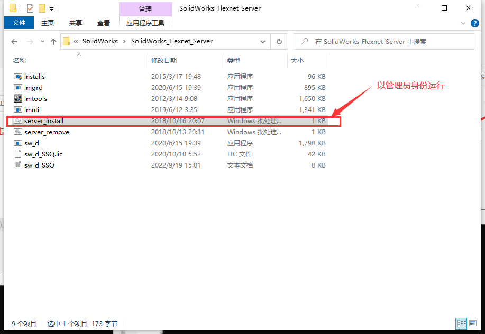Open recent locations dropdown arrow
This screenshot has width=485, height=334.
(42, 41)
